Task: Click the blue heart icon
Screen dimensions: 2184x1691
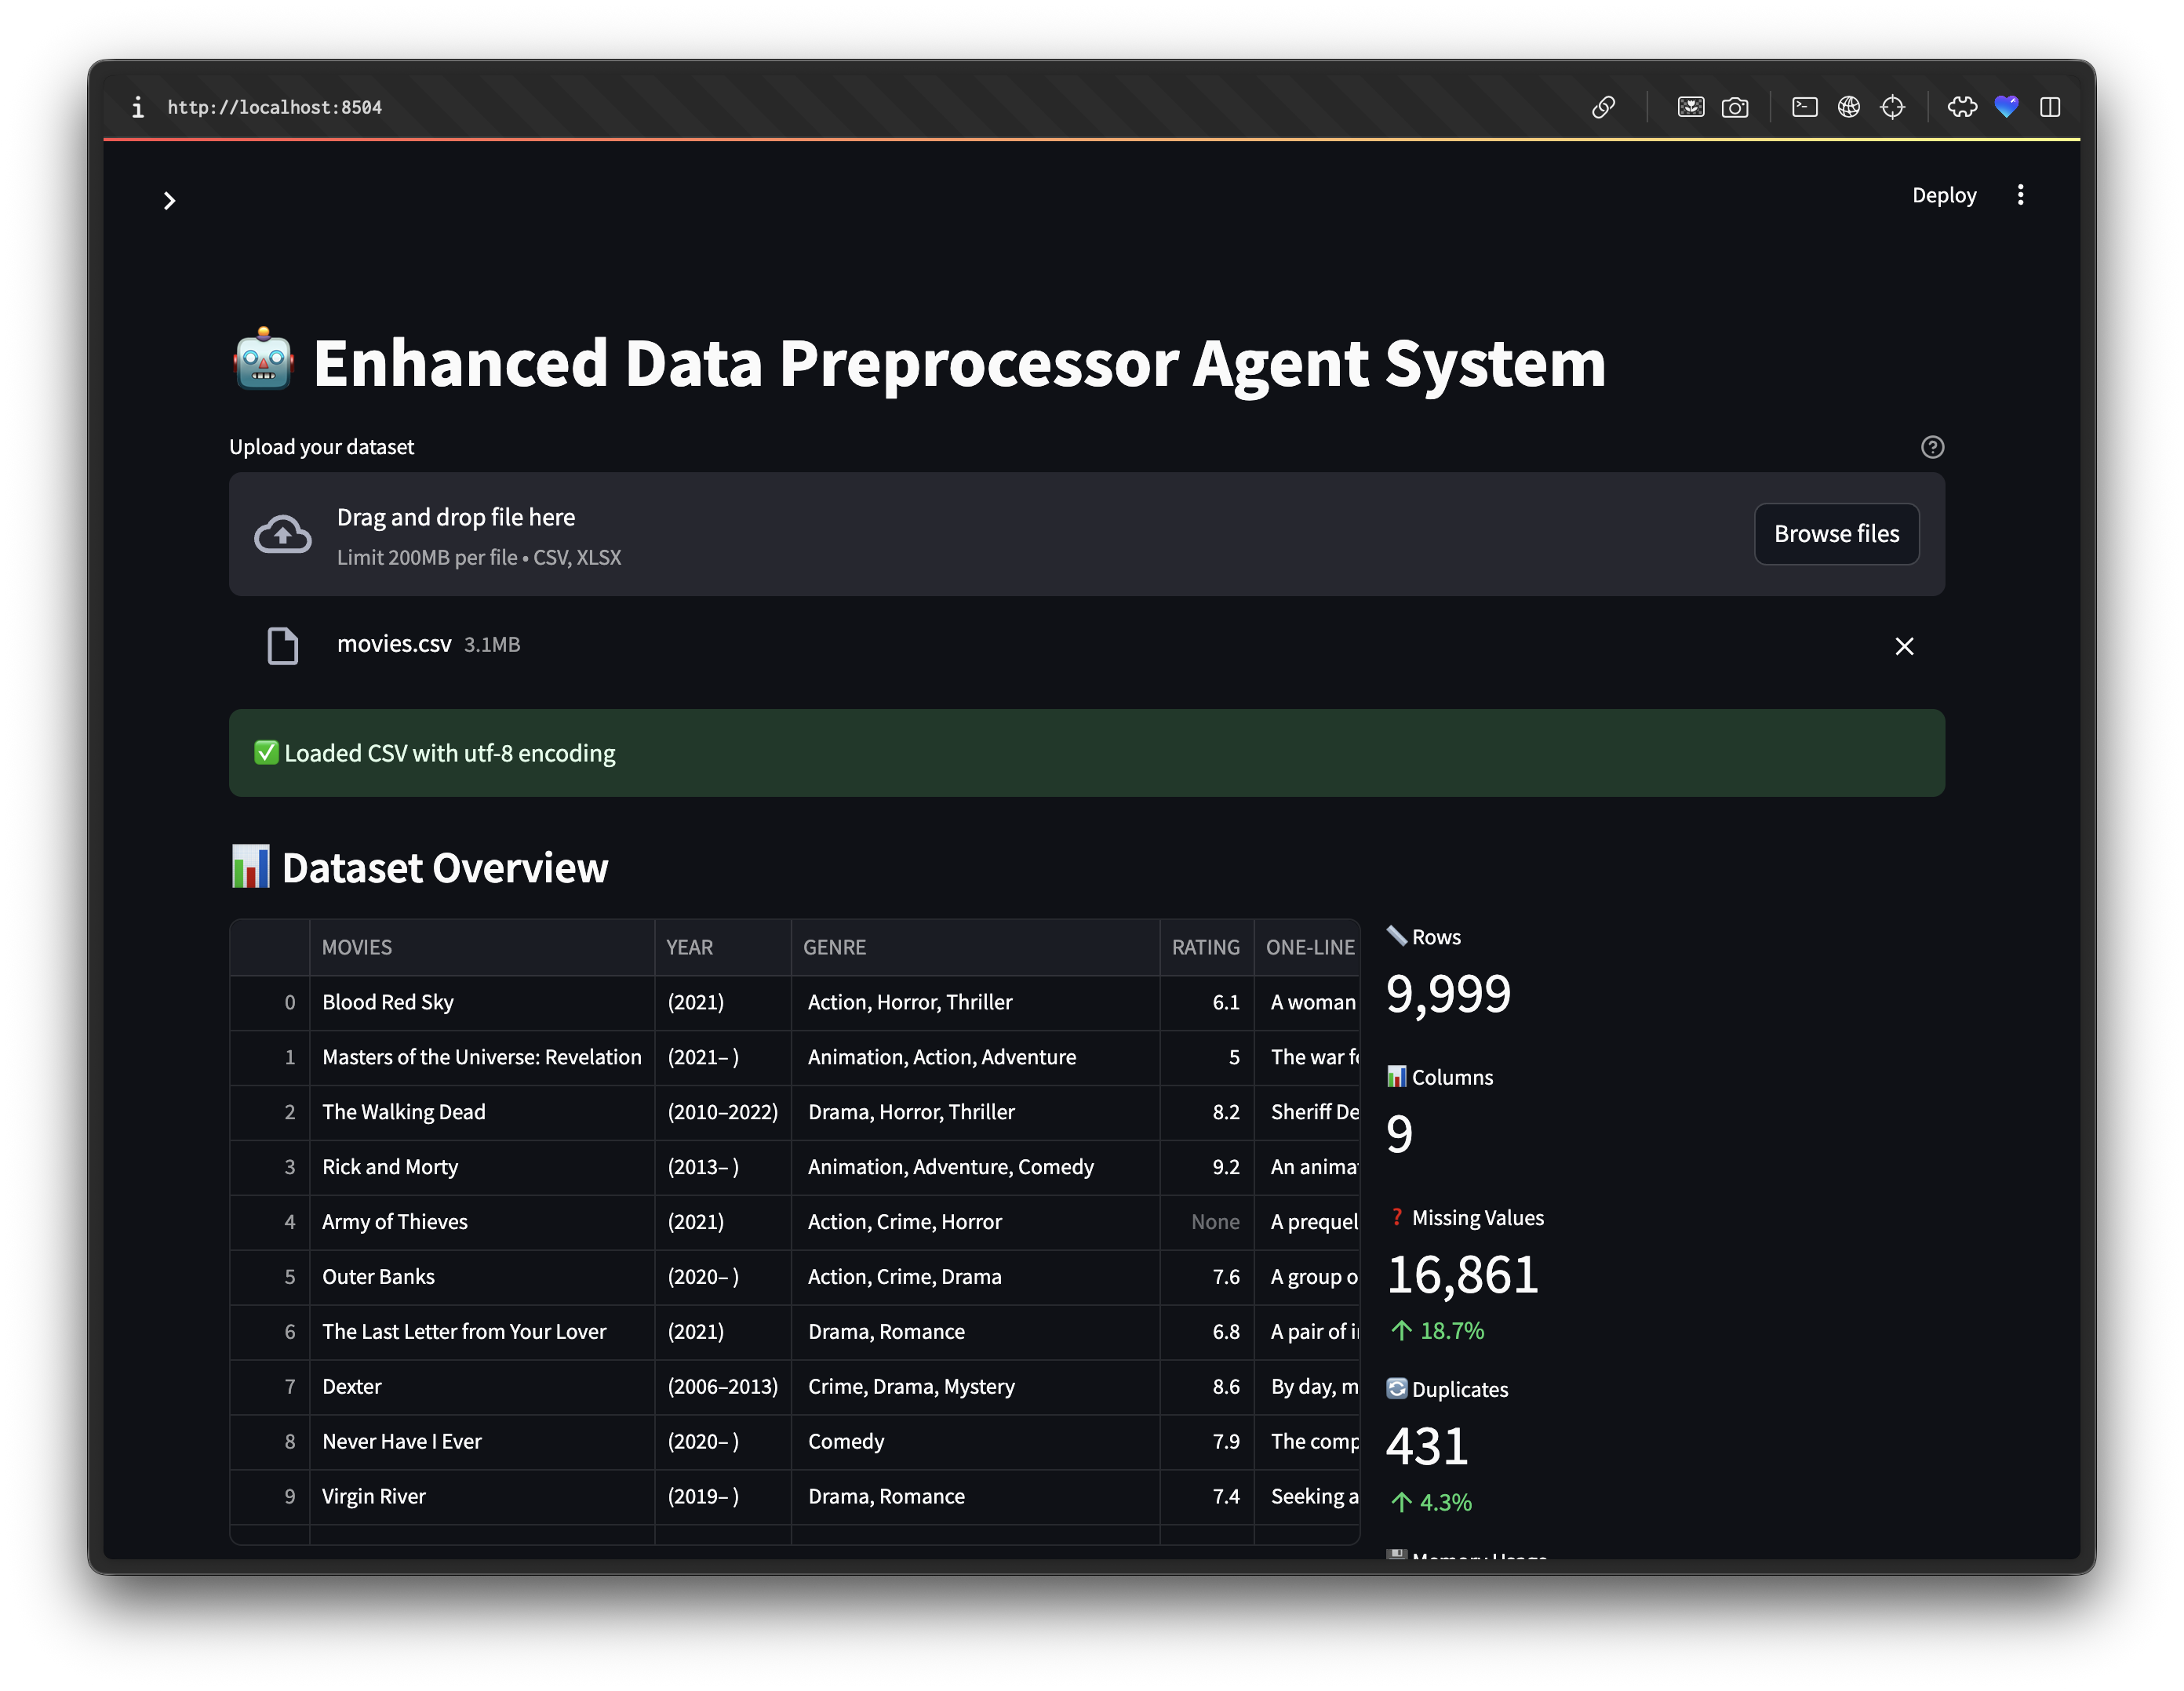Action: pos(2006,107)
